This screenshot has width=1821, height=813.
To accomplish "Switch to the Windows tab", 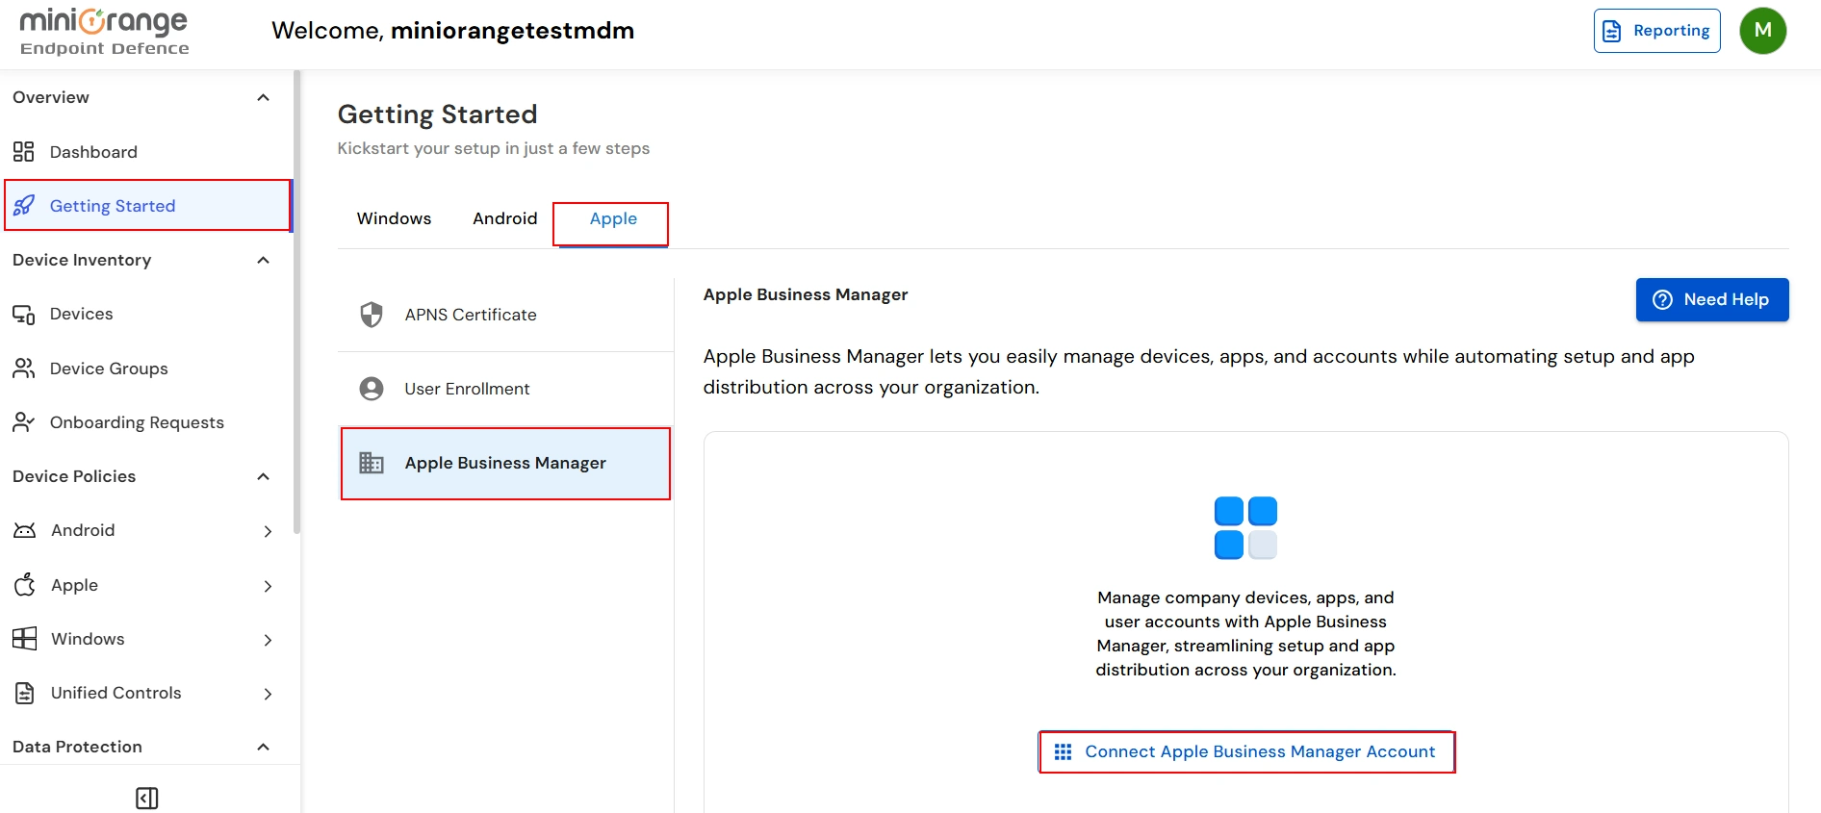I will click(x=394, y=218).
